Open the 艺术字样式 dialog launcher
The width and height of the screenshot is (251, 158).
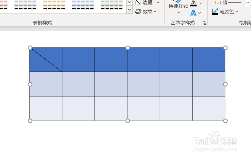tap(204, 23)
